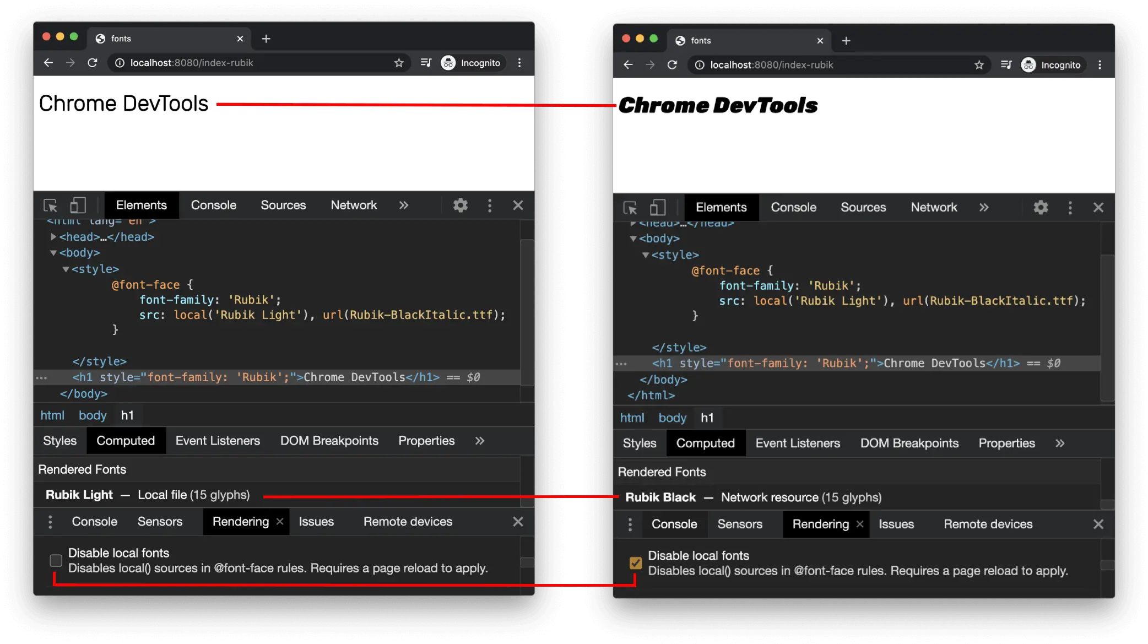Open settings gear in right DevTools
This screenshot has height=644, width=1148.
click(x=1041, y=208)
